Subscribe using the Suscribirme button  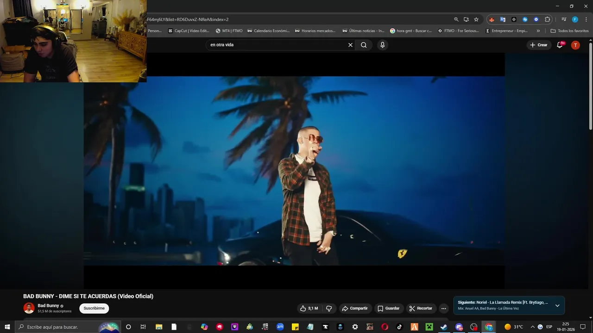pos(94,308)
